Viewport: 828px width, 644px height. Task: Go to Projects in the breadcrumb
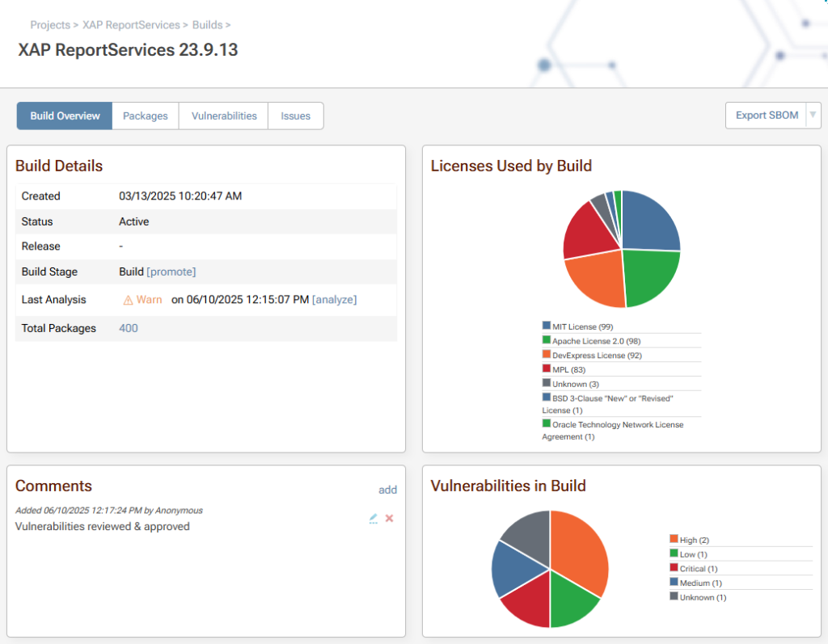pyautogui.click(x=50, y=25)
